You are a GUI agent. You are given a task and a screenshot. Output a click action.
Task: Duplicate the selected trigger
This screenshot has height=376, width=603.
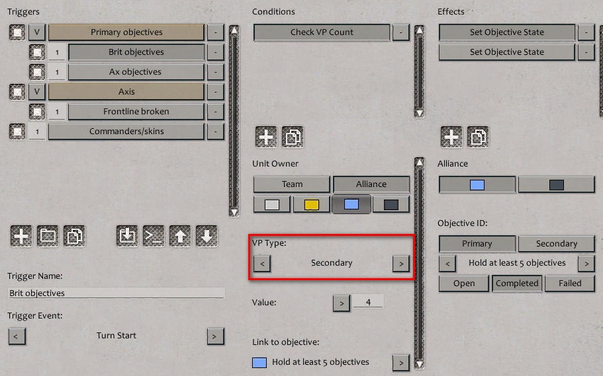coord(74,236)
